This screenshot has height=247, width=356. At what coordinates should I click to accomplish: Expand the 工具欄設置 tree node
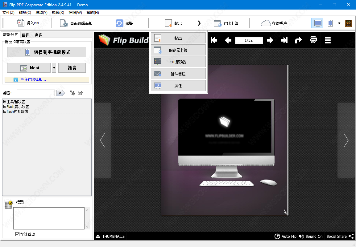pos(5,102)
